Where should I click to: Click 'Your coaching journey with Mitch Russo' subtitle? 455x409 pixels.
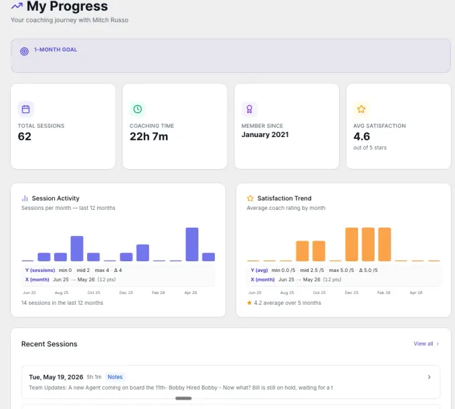pyautogui.click(x=70, y=20)
